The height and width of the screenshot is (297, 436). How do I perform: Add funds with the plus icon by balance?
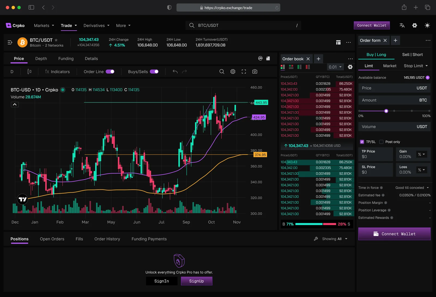coord(428,78)
